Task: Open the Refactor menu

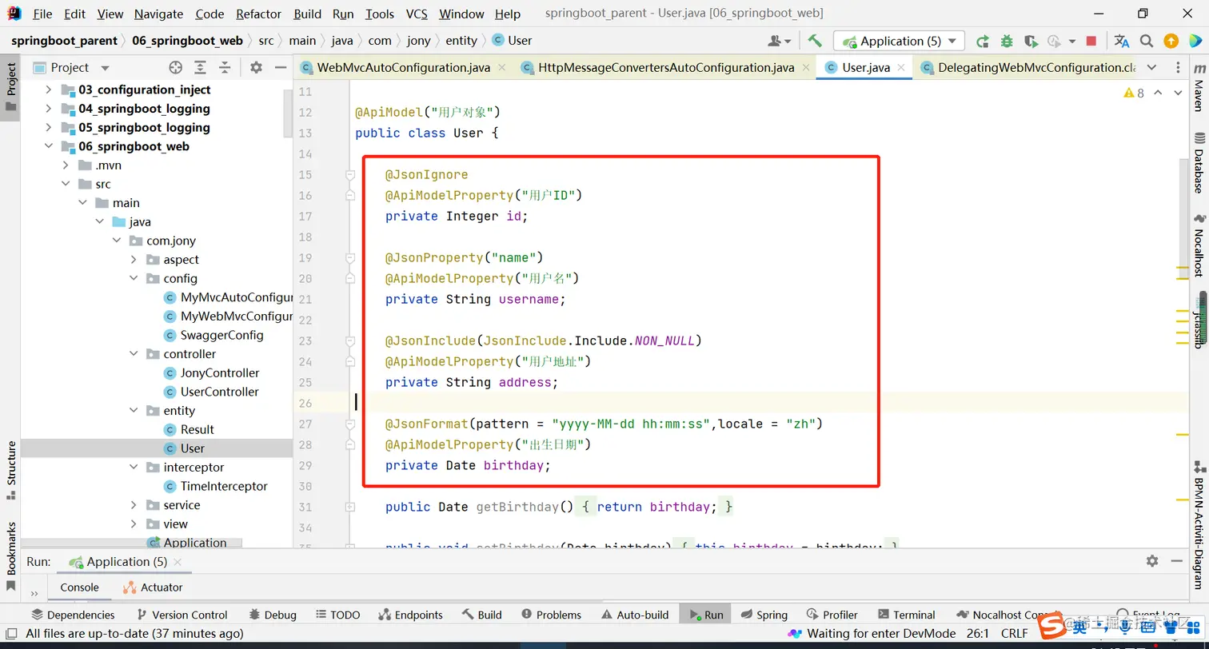Action: [x=258, y=14]
